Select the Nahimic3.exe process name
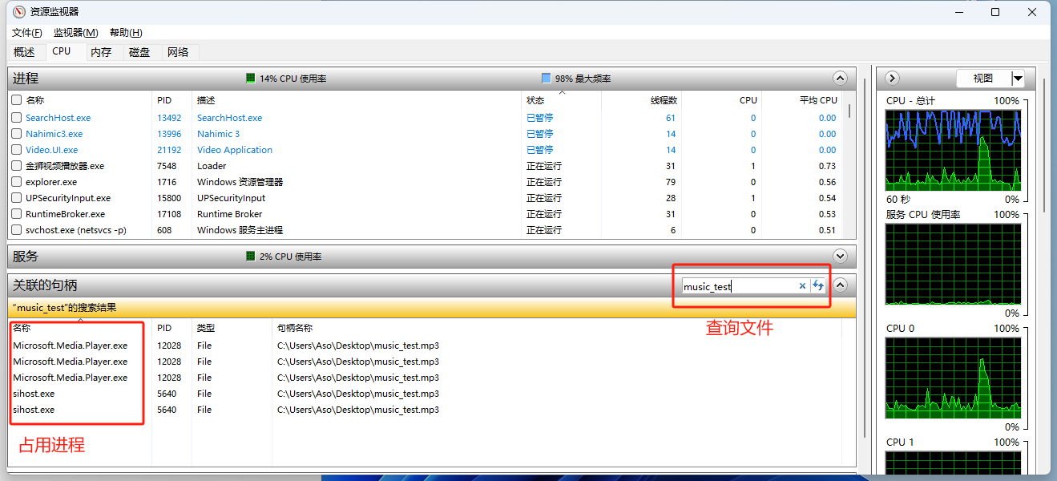 coord(54,134)
